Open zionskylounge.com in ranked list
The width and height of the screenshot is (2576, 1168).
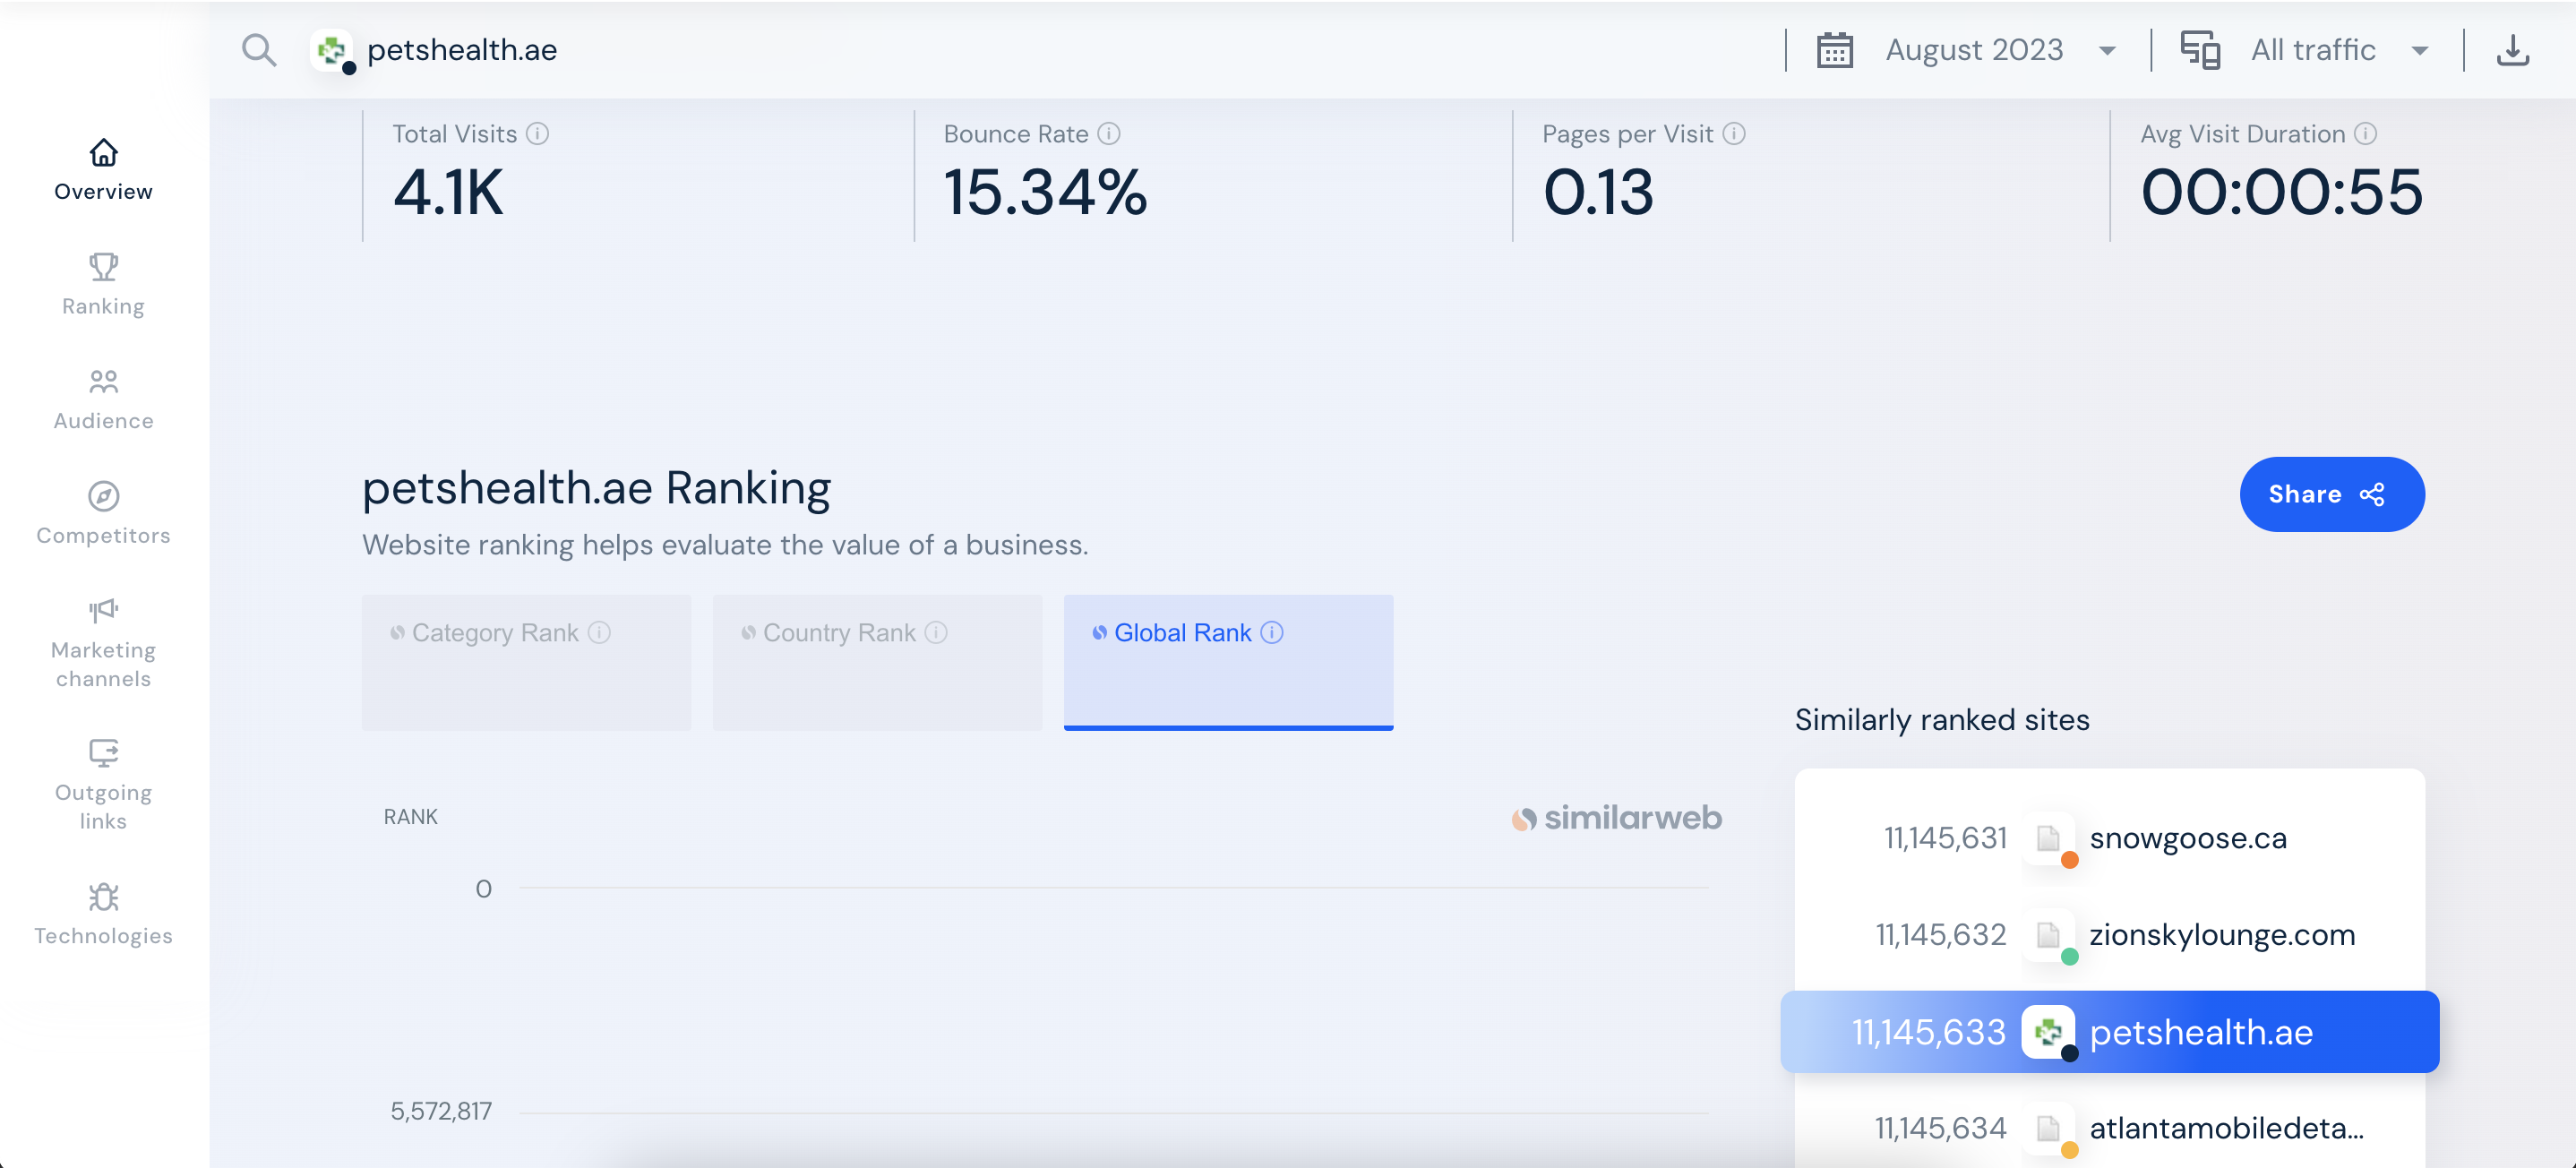coord(2221,934)
